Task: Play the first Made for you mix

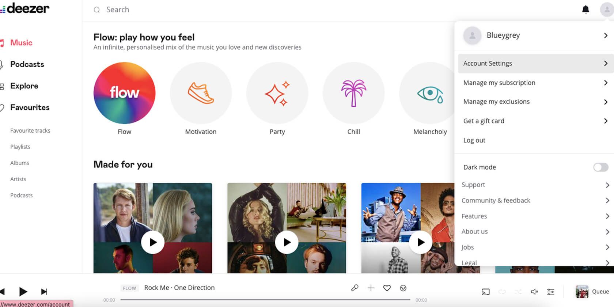Action: [153, 242]
